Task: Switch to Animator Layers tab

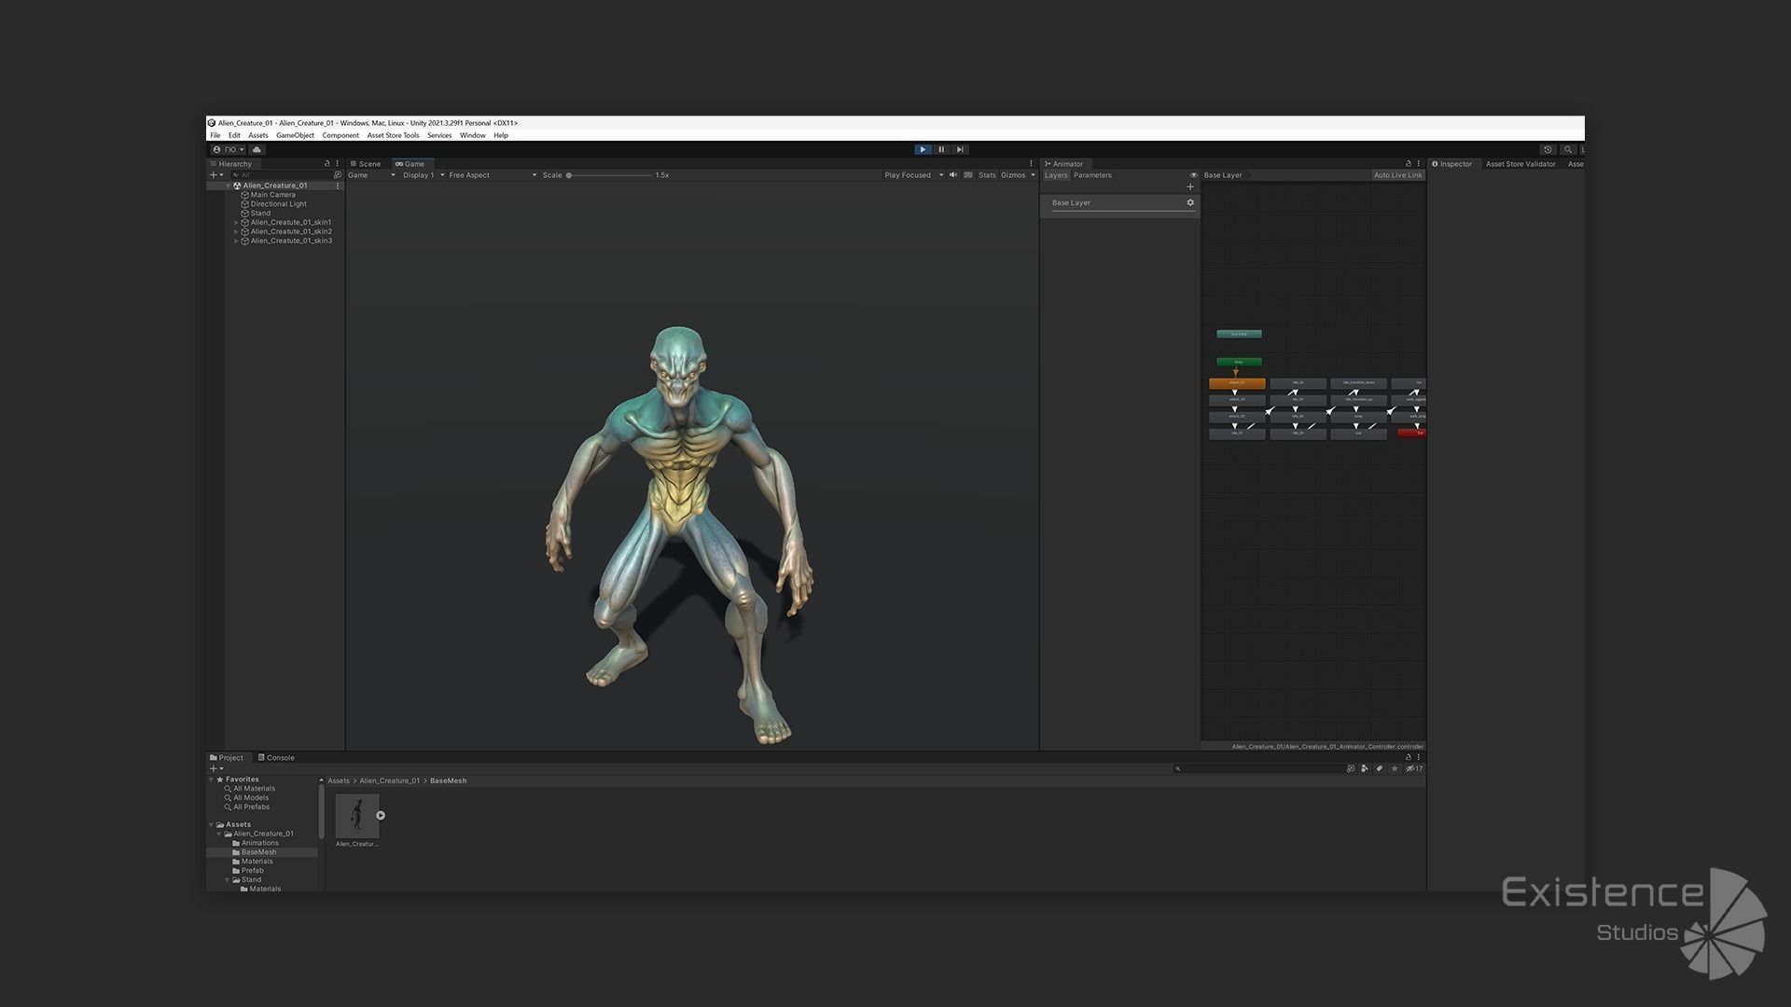Action: (1056, 175)
